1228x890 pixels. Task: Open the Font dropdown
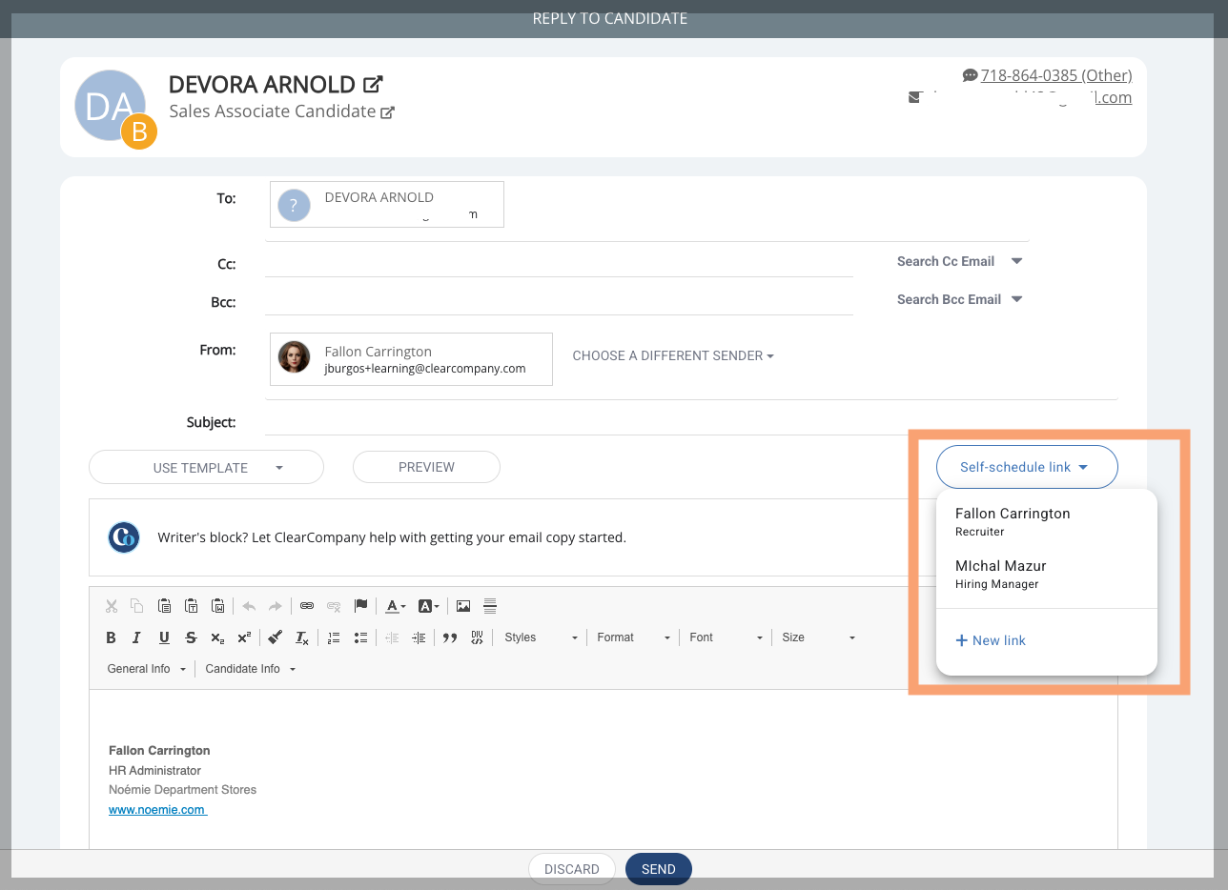(726, 637)
